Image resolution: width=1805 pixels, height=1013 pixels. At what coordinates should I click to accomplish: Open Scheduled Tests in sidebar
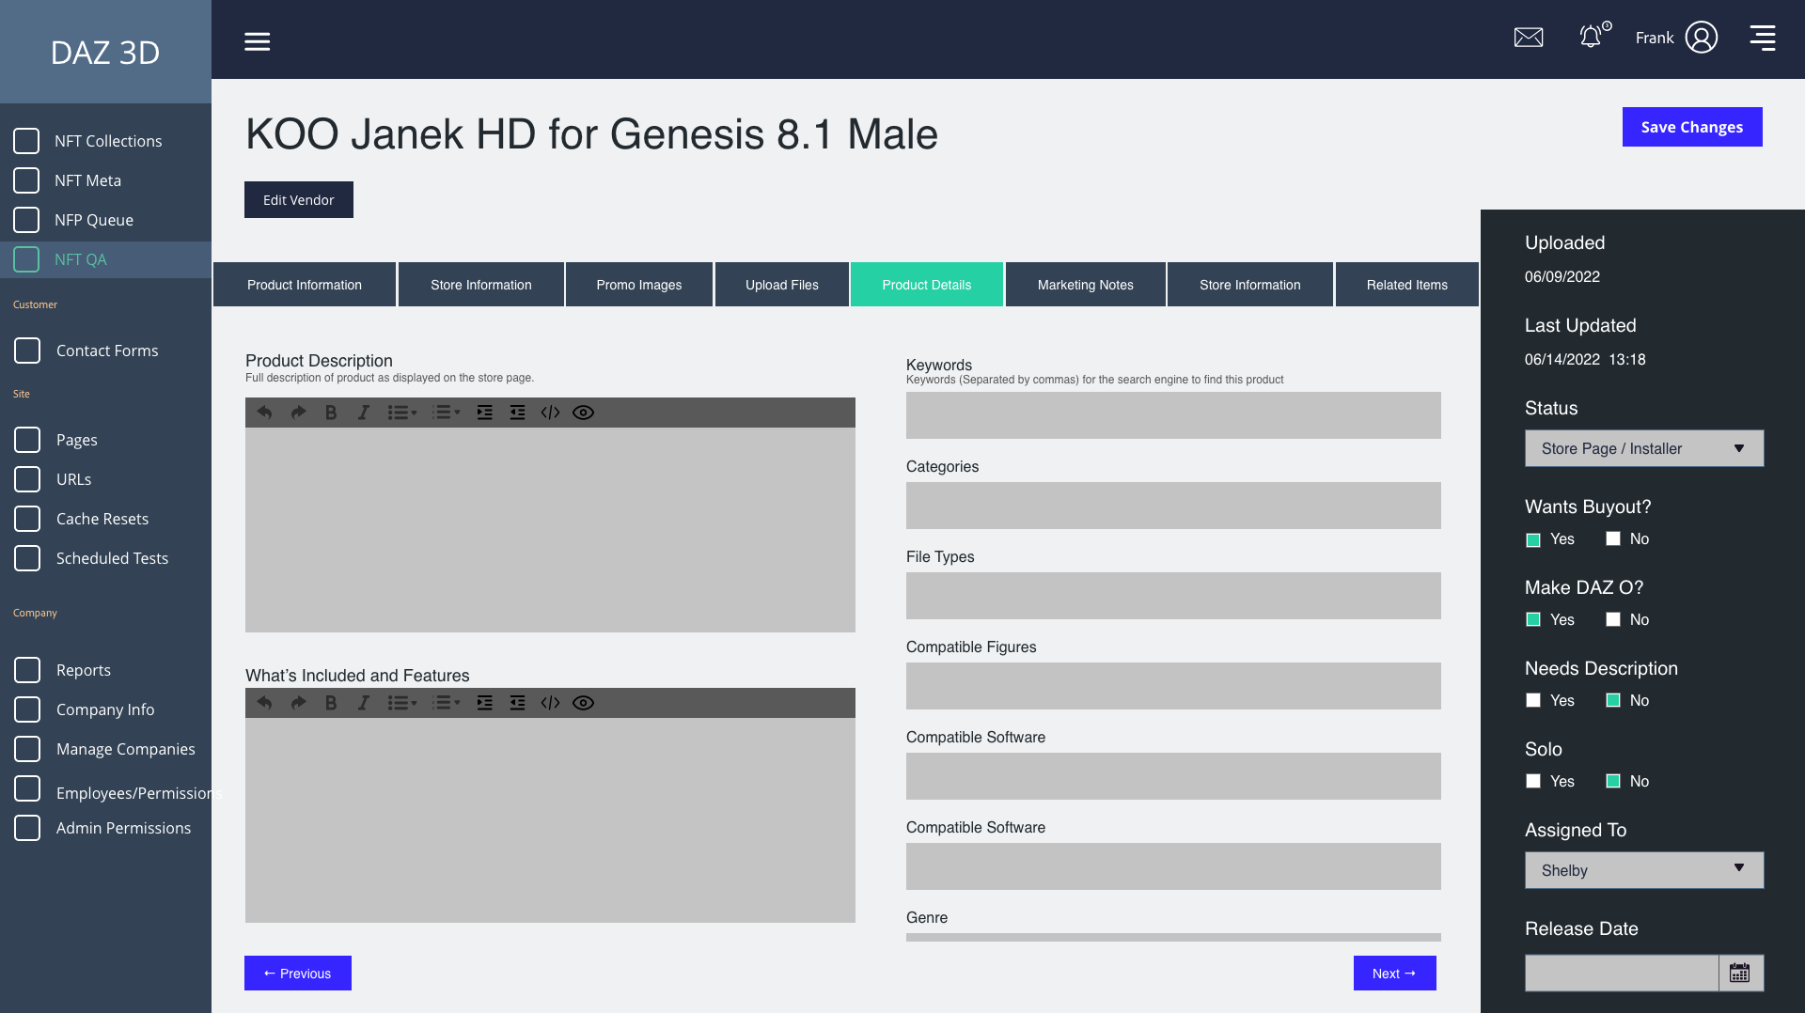(x=112, y=558)
